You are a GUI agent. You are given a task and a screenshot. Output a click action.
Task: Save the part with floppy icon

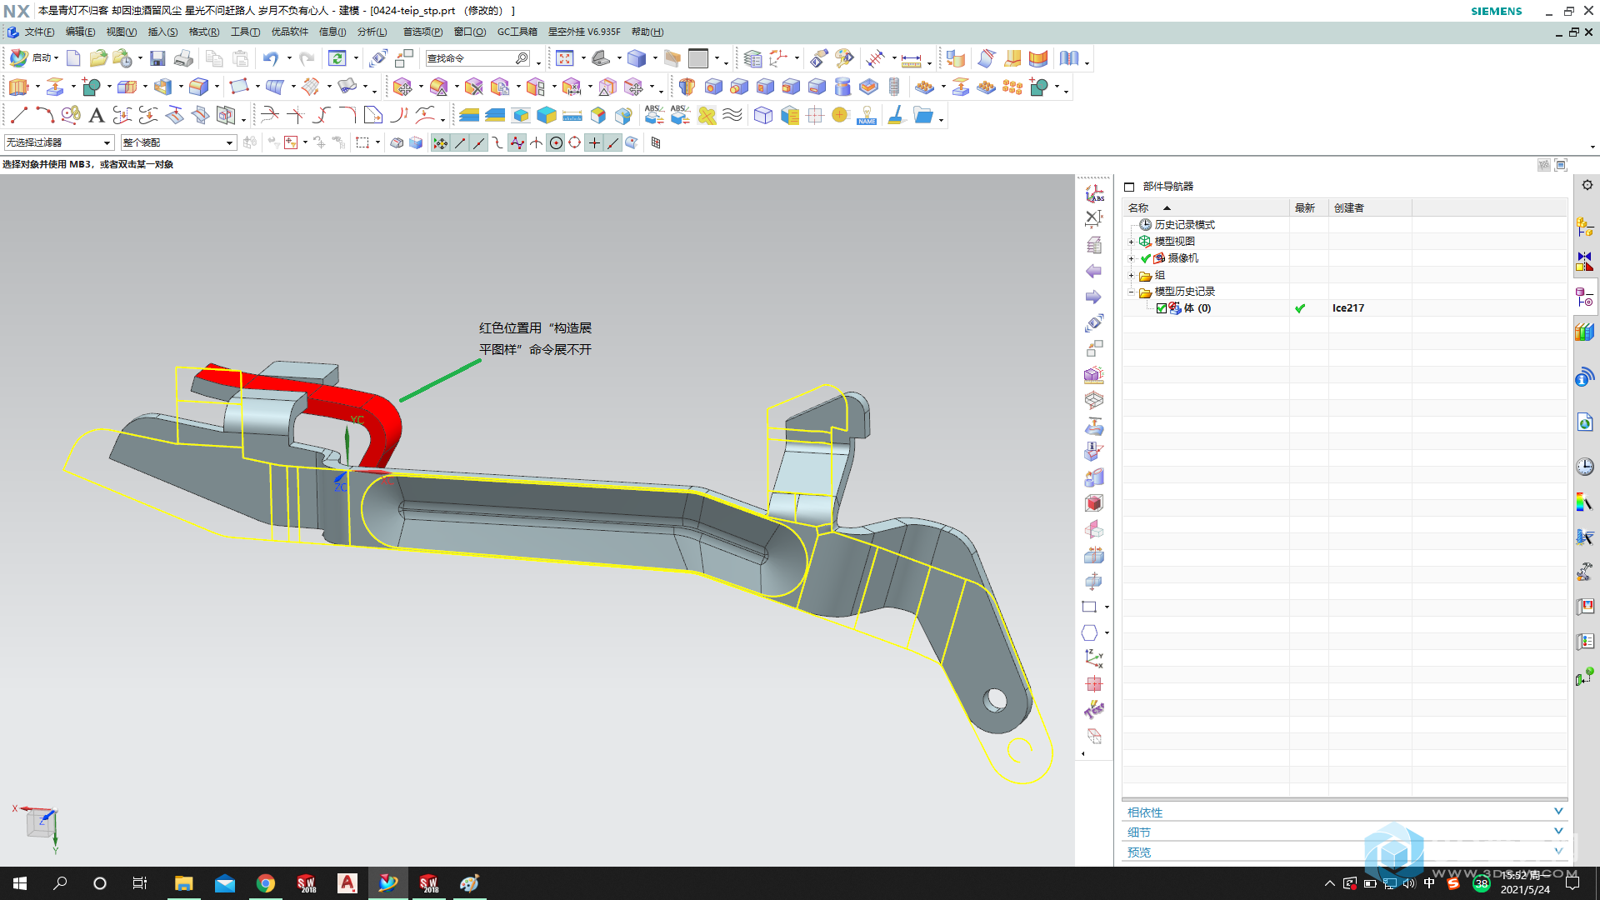(x=157, y=58)
